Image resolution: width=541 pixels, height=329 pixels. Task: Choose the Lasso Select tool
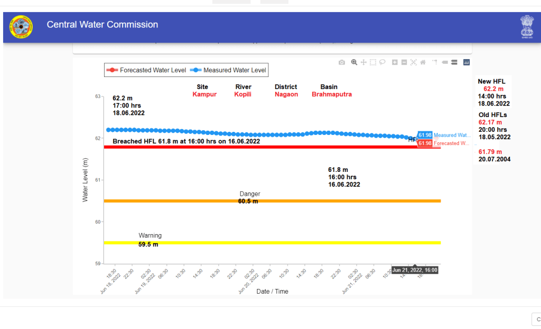[383, 62]
